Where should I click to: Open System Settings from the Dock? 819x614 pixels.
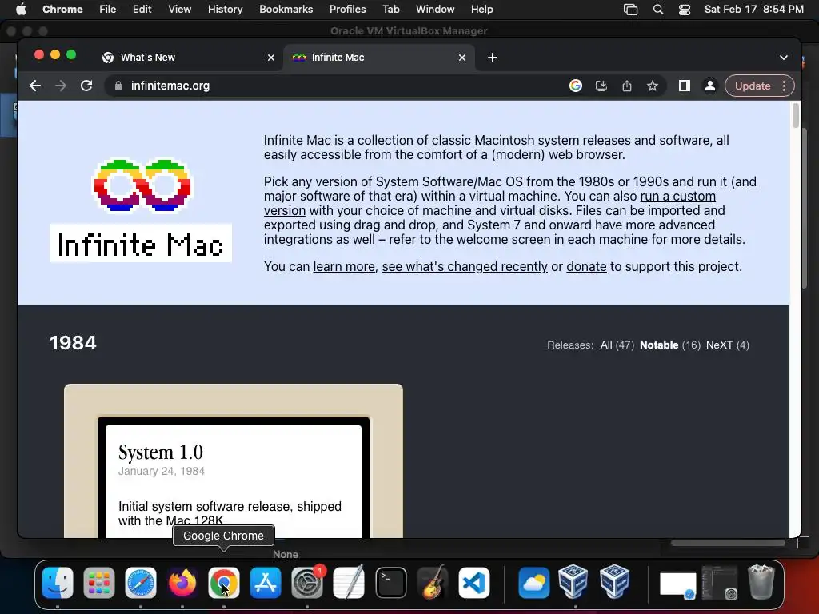[307, 583]
